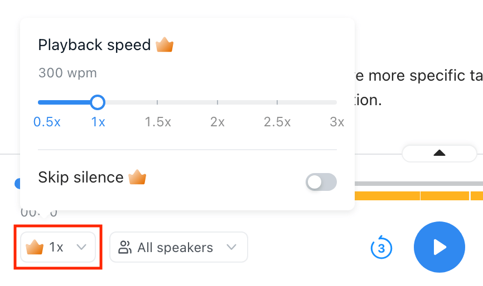This screenshot has height=286, width=483.
Task: Set playback speed to 2x
Action: coord(218,102)
